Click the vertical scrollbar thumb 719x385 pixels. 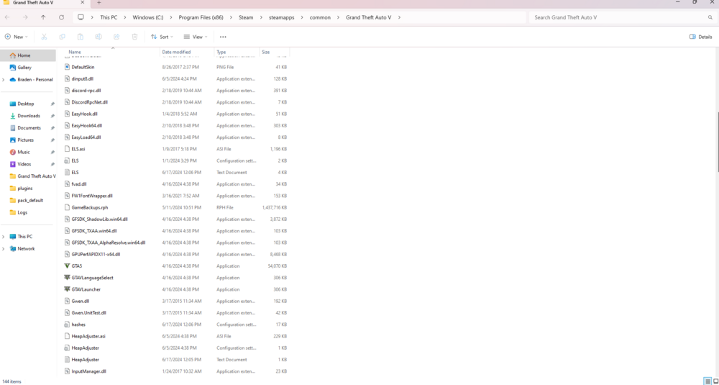coord(717,142)
